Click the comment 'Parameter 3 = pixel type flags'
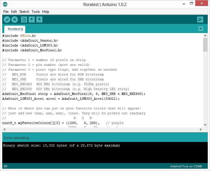This screenshot has height=171, width=210. coord(60,70)
